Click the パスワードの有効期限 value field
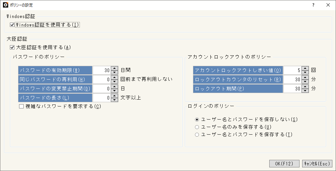 [102, 70]
